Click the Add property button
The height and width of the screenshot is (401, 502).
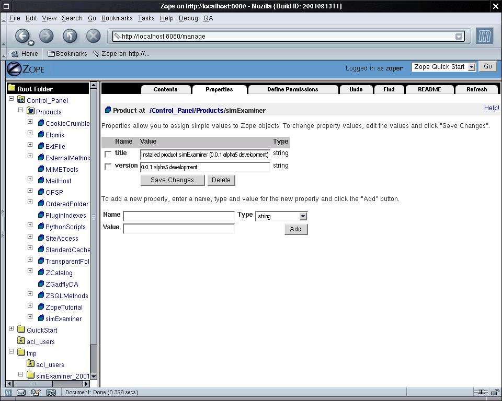pyautogui.click(x=296, y=229)
